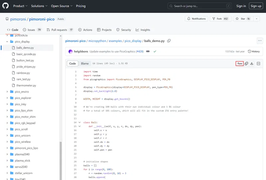Image resolution: width=266 pixels, height=180 pixels.
Task: Open the three-dot more file actions
Action: point(260,41)
